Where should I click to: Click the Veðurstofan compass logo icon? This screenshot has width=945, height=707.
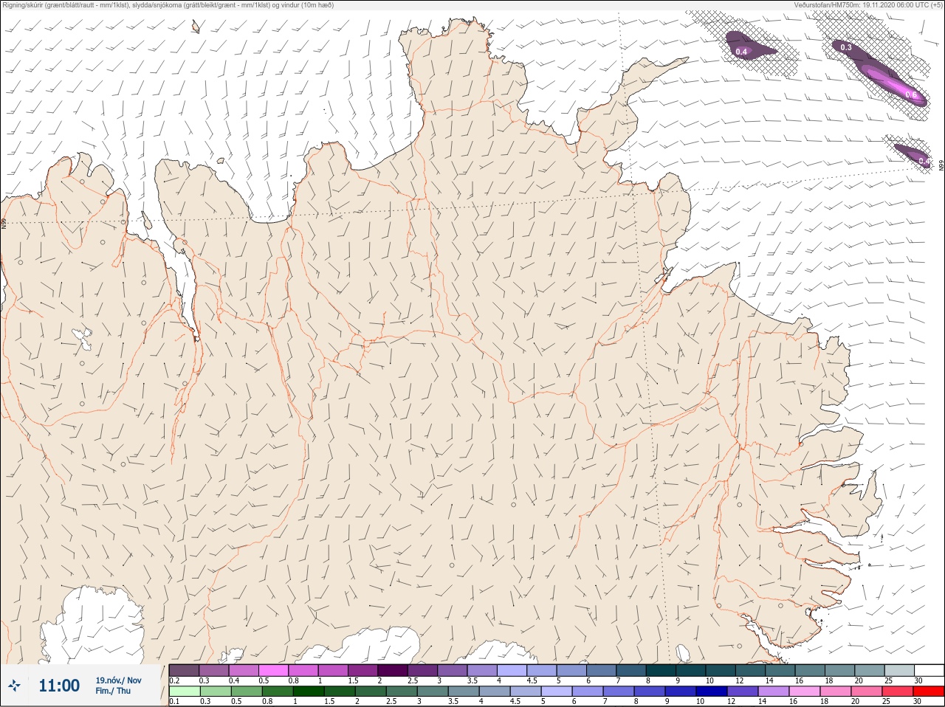click(14, 686)
